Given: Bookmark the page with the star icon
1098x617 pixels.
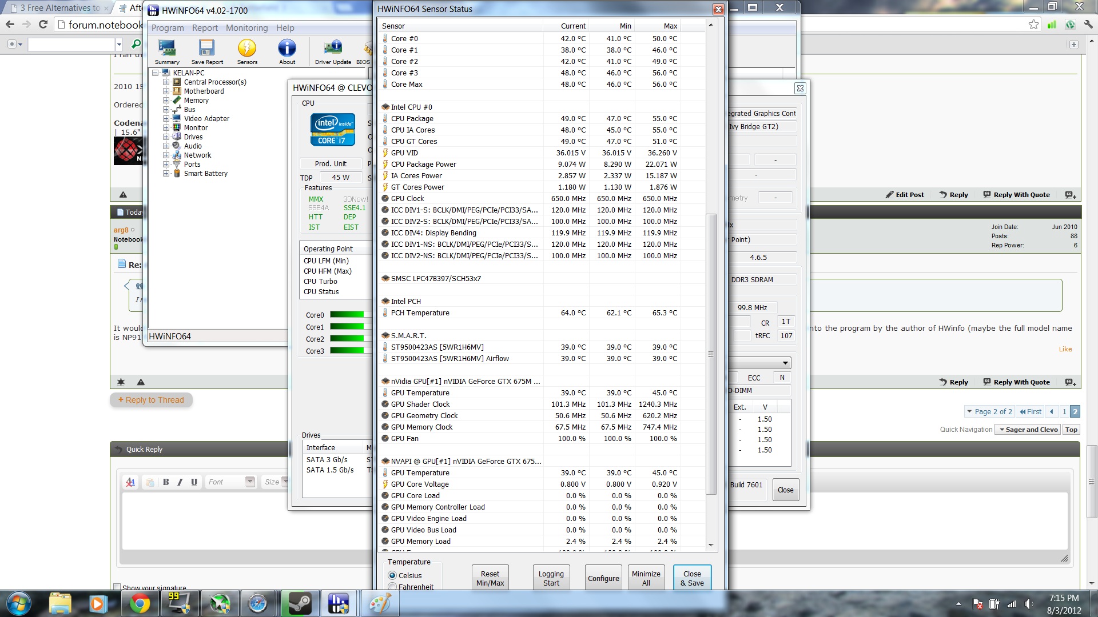Looking at the screenshot, I should tap(1033, 25).
